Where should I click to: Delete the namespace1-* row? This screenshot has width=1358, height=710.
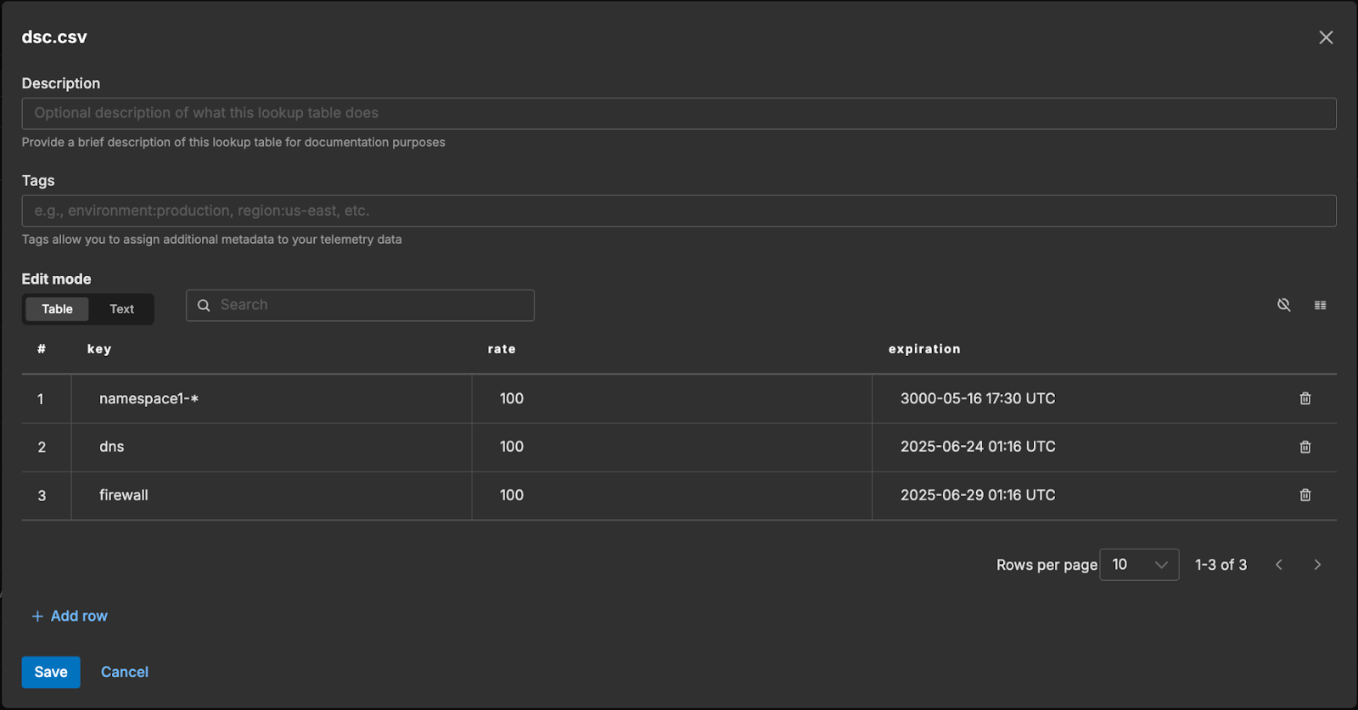pos(1305,398)
